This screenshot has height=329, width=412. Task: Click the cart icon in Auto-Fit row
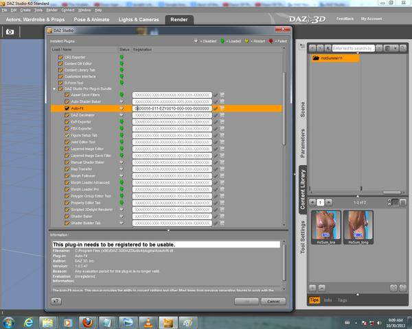pyautogui.click(x=222, y=108)
